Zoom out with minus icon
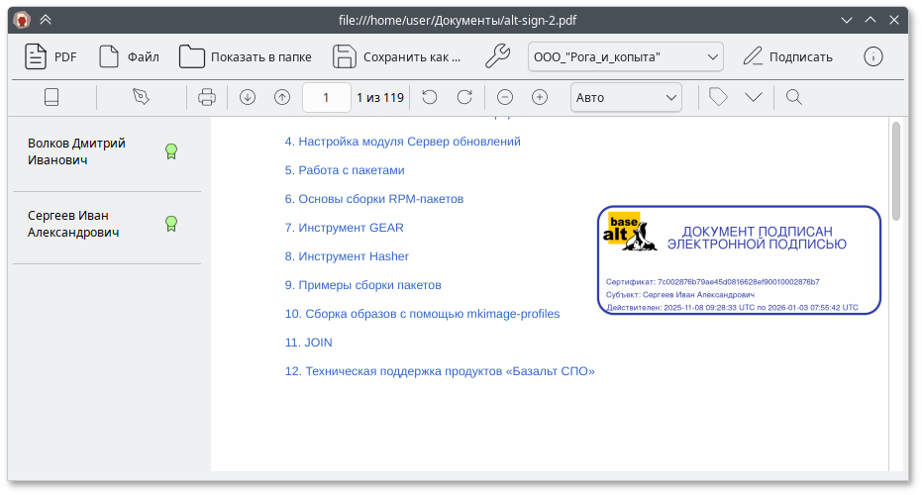922x495 pixels. click(x=505, y=97)
